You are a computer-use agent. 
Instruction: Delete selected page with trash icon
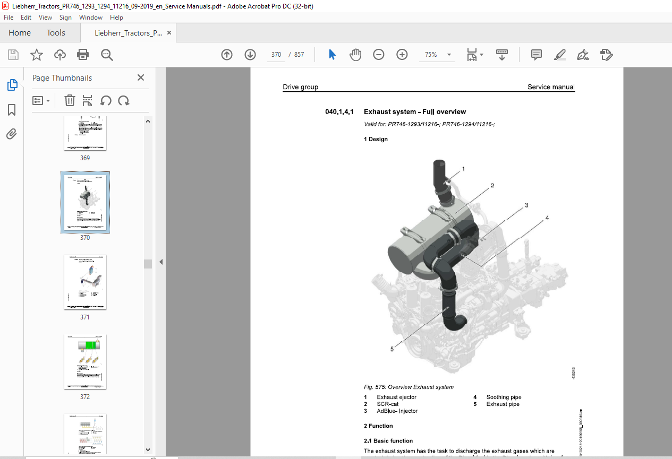click(70, 100)
